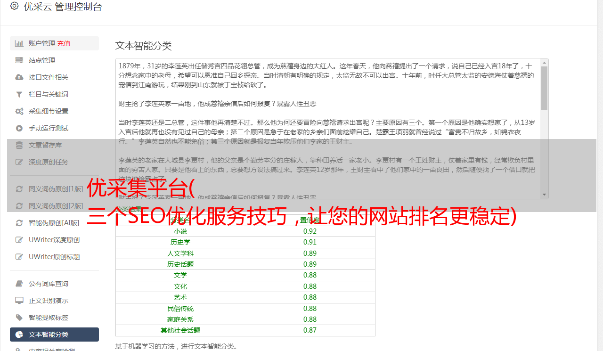Viewport: 603px width, 351px height.
Task: Click the server icon for 站点管理
Action: pyautogui.click(x=19, y=60)
